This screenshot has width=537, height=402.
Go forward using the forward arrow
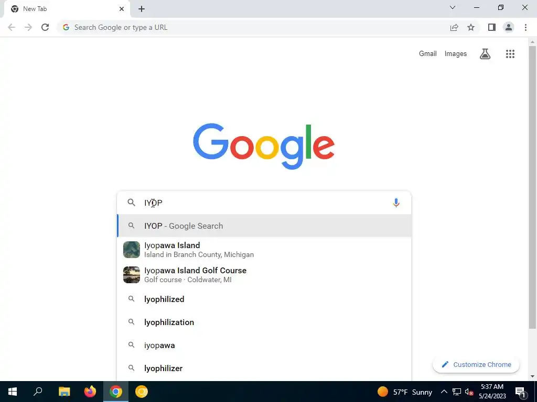pos(28,27)
